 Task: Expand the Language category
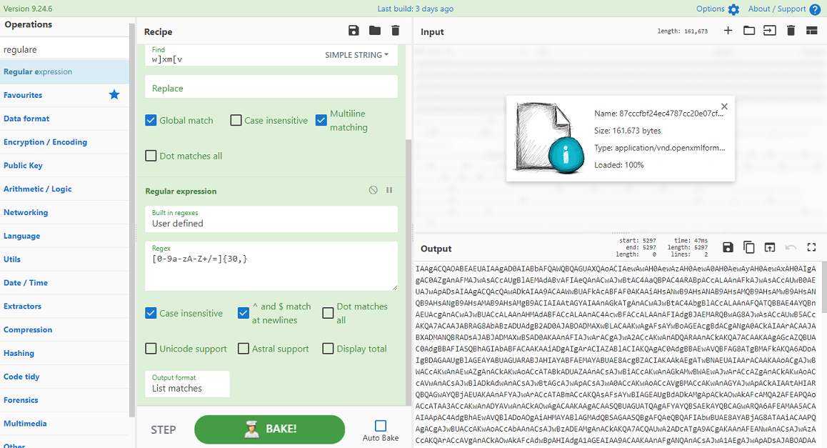pos(64,236)
